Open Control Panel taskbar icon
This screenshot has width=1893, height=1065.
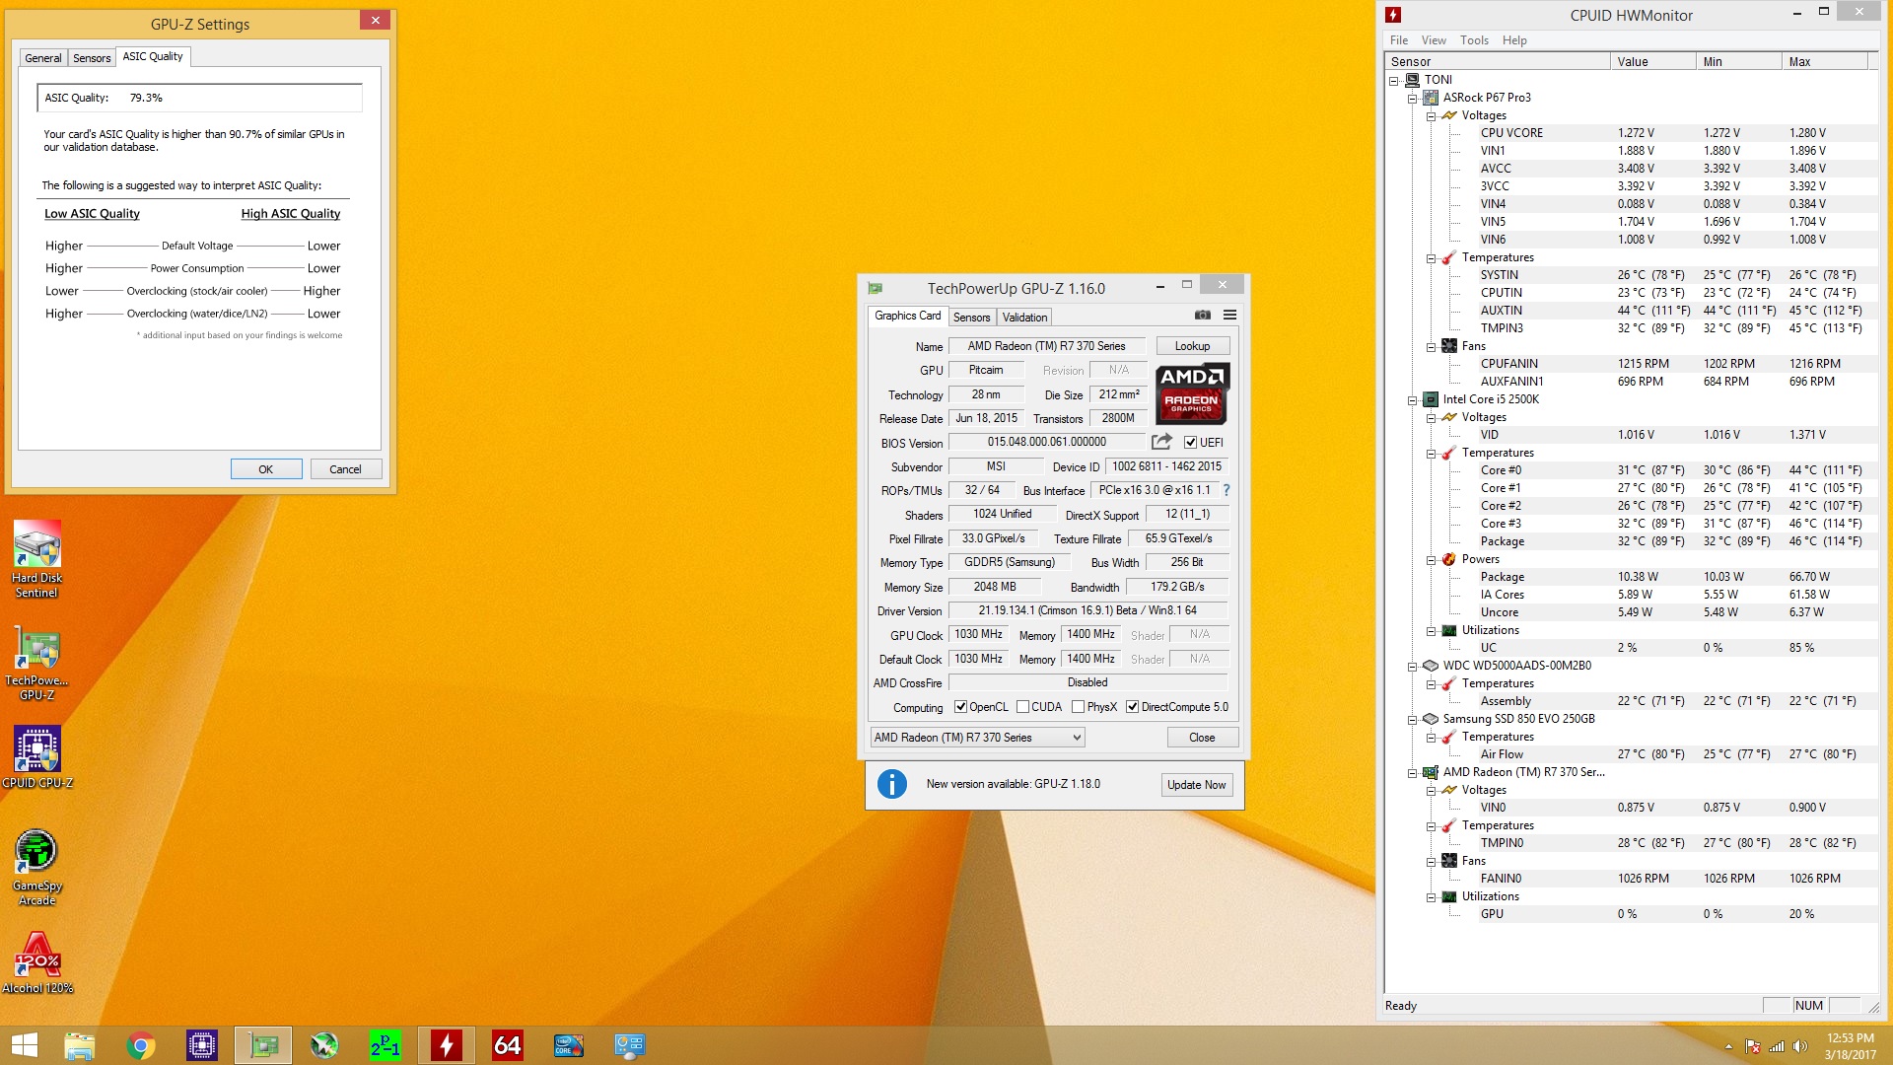(x=629, y=1045)
